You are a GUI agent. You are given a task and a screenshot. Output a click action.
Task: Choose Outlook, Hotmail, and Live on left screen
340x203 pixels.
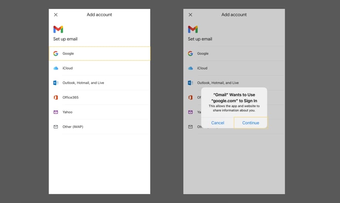[83, 83]
